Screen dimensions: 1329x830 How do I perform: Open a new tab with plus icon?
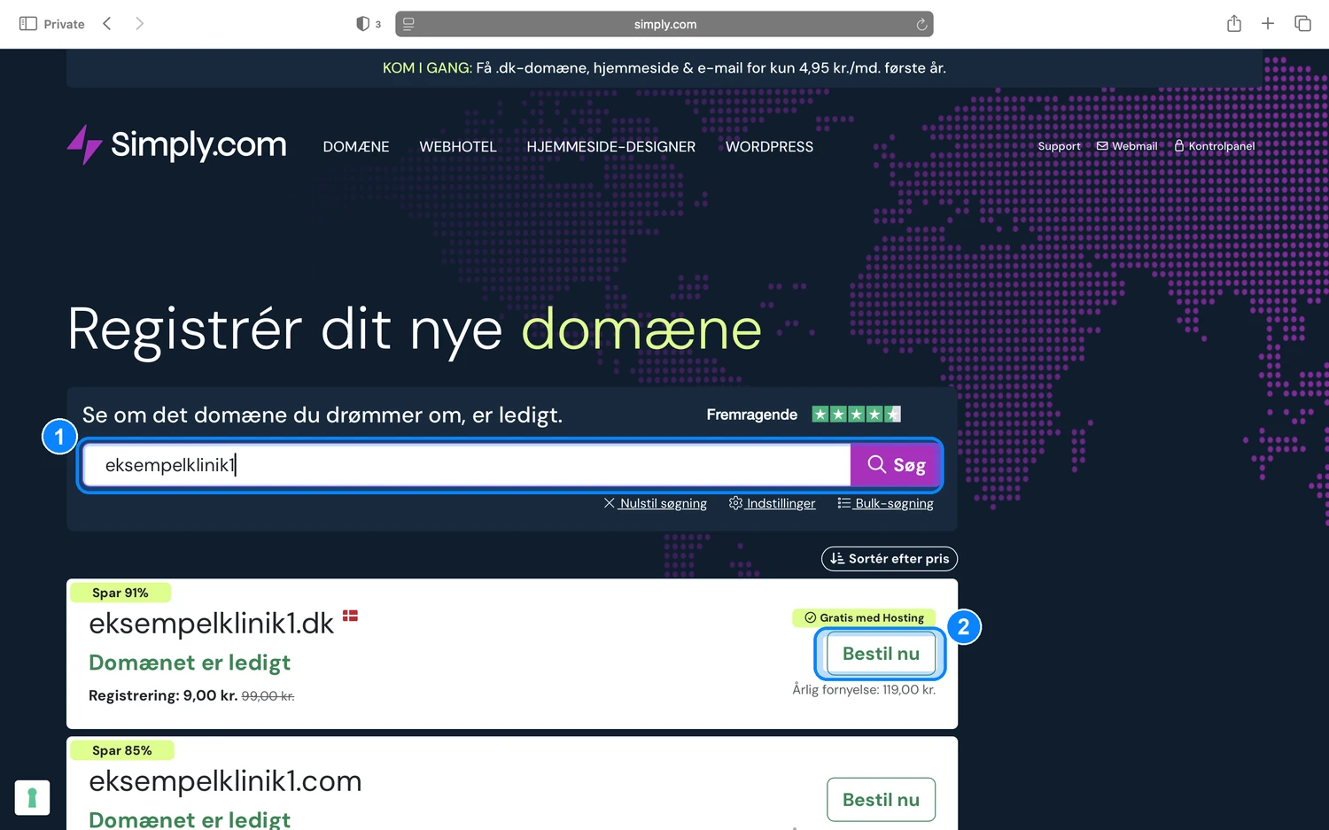[x=1268, y=24]
